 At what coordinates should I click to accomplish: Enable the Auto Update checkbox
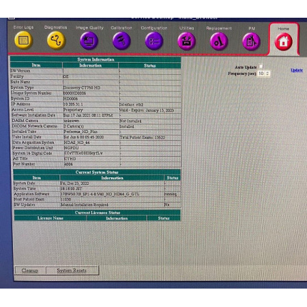click(x=261, y=66)
